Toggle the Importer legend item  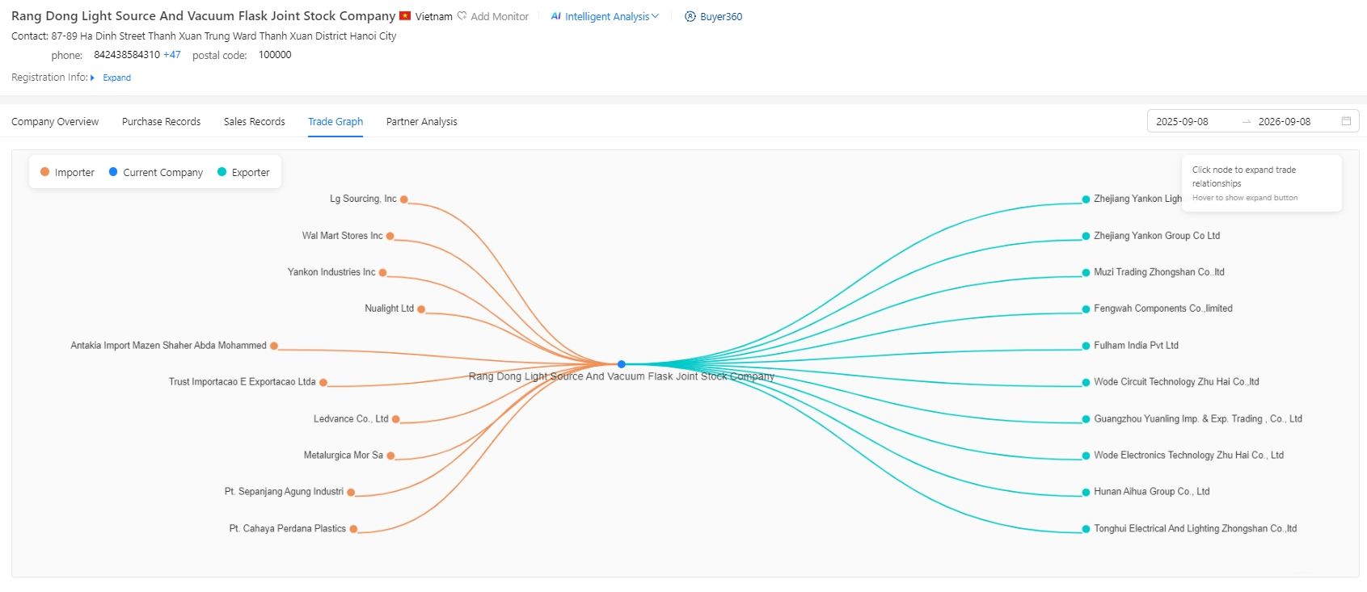coord(67,172)
